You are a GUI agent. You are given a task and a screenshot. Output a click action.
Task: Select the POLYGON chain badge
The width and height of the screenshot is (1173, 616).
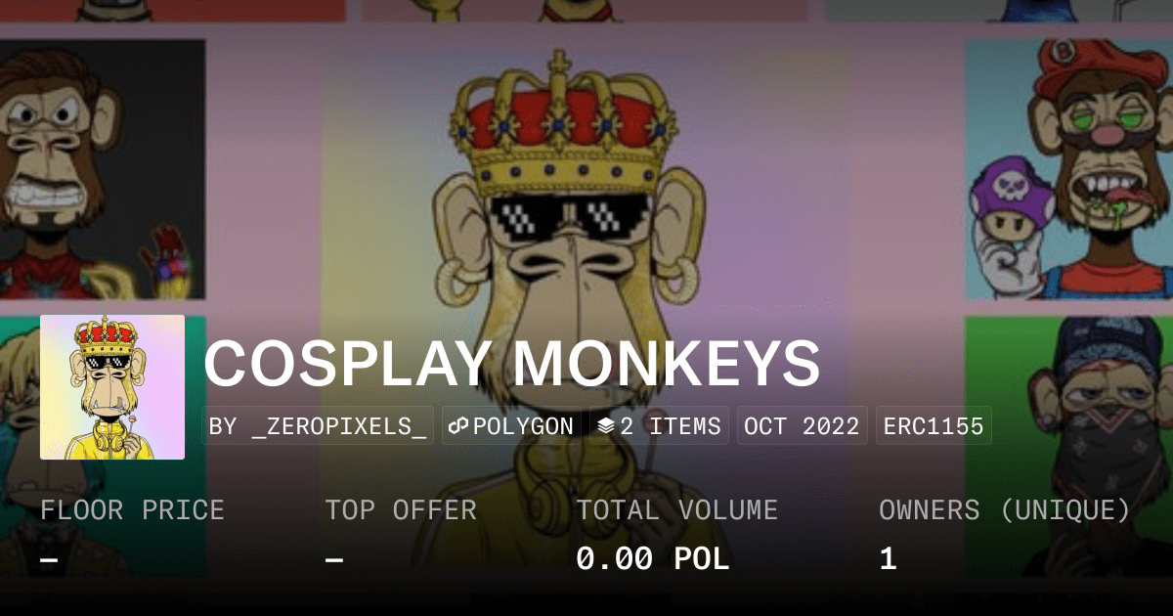pyautogui.click(x=511, y=426)
